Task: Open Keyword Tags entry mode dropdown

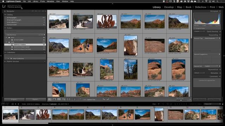Action: 211,38
